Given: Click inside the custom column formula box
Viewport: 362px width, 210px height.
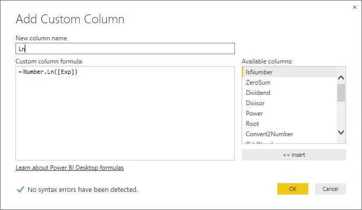Looking at the screenshot, I should pos(125,114).
